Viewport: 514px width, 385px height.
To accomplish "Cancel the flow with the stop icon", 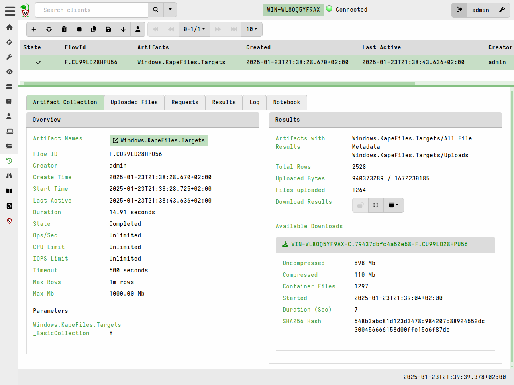I will (x=79, y=29).
